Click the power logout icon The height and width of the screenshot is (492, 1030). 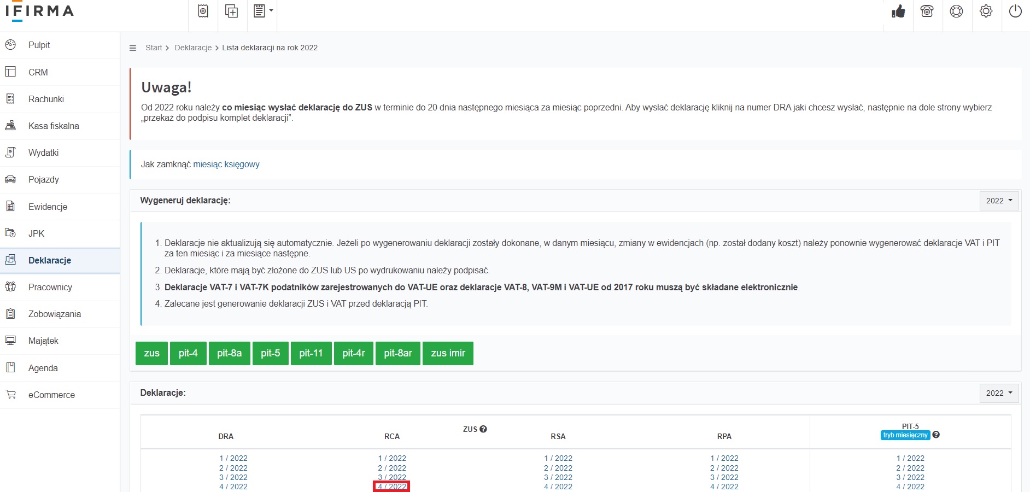coord(1015,11)
